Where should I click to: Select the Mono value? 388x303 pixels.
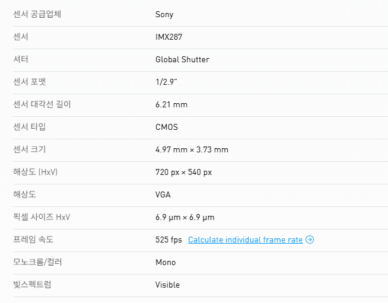(166, 262)
